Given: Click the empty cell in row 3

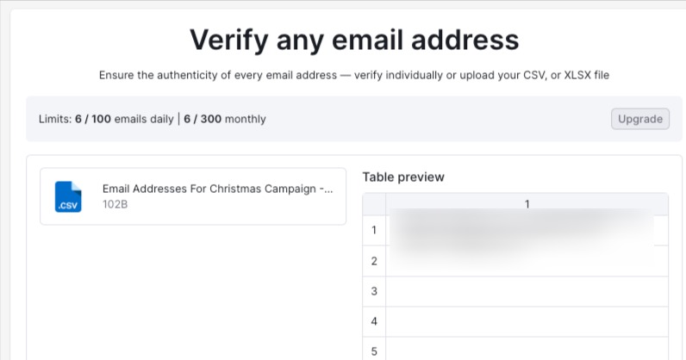Looking at the screenshot, I should [x=527, y=291].
